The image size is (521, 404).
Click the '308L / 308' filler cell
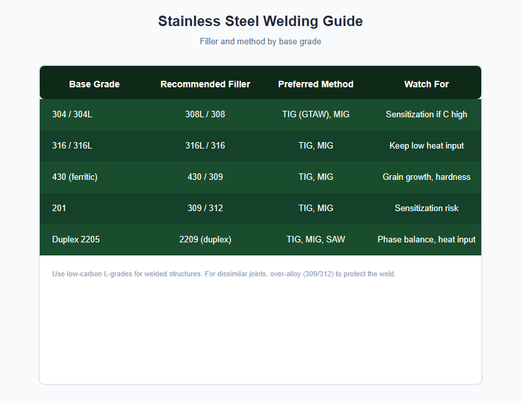click(x=205, y=115)
